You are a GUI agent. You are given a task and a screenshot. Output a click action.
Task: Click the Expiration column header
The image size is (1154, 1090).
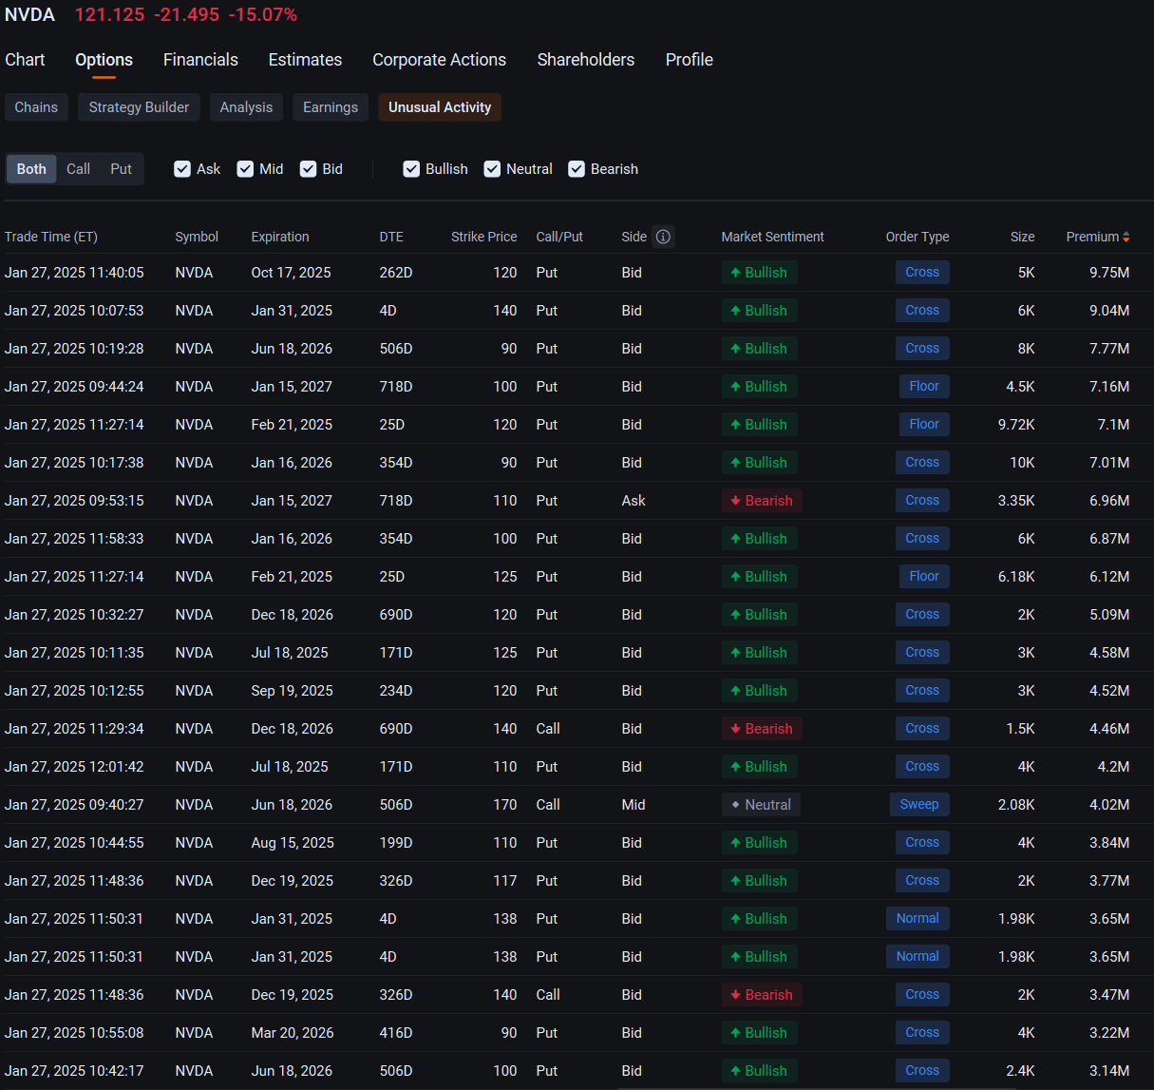[x=280, y=237]
